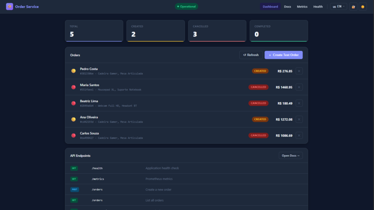This screenshot has width=374, height=210.
Task: Click red status dot beside Maria Santos
Action: [73, 87]
